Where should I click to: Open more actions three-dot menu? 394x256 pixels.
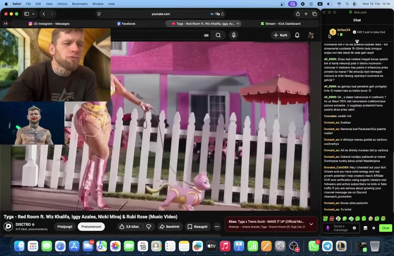pyautogui.click(x=217, y=226)
